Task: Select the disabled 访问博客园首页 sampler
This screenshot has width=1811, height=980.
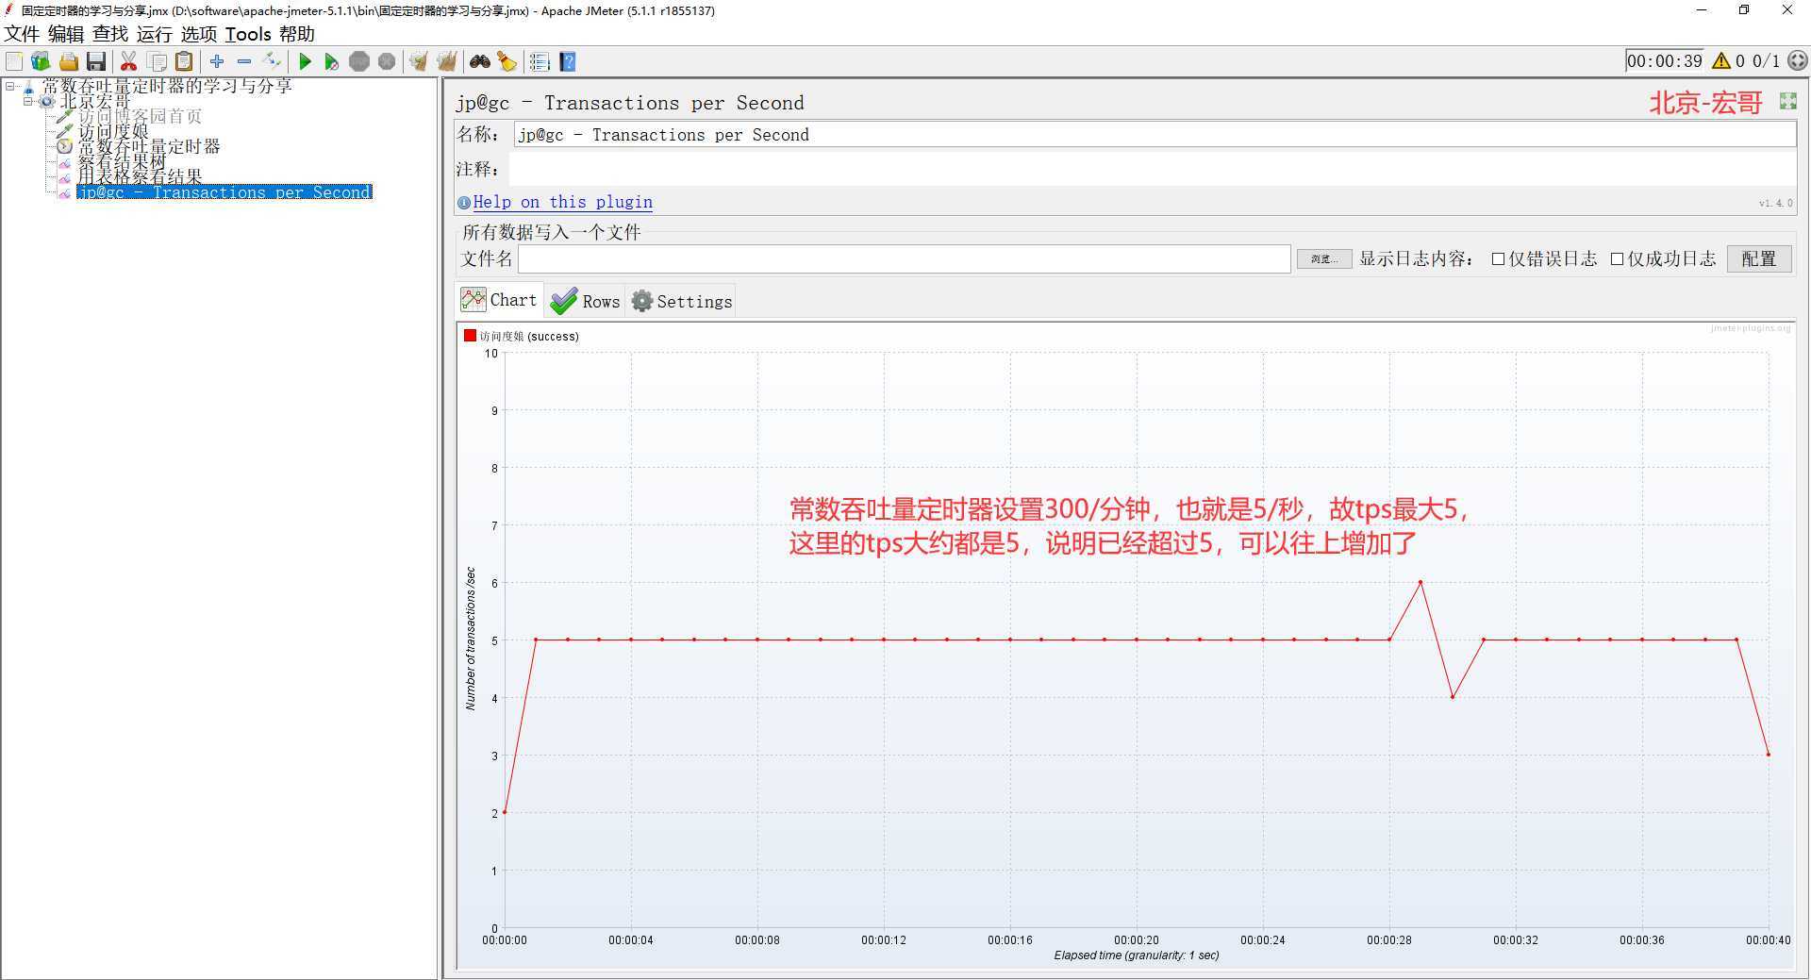Action: click(140, 116)
